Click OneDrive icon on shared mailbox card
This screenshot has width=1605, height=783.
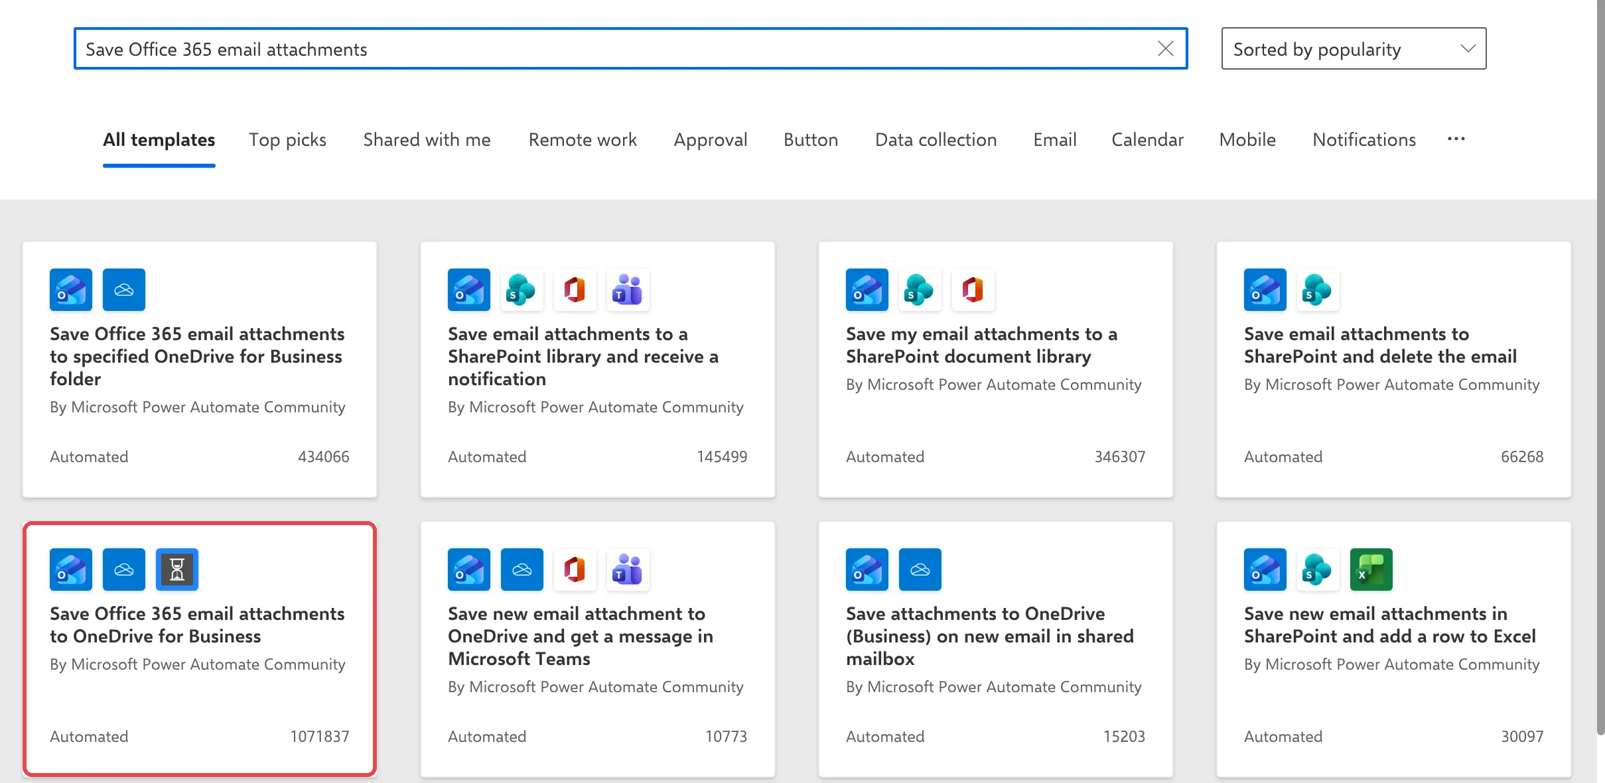920,570
